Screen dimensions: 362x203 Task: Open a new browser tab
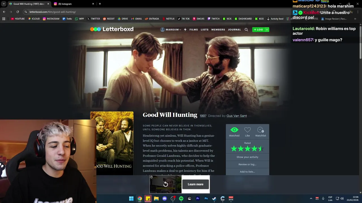point(100,4)
